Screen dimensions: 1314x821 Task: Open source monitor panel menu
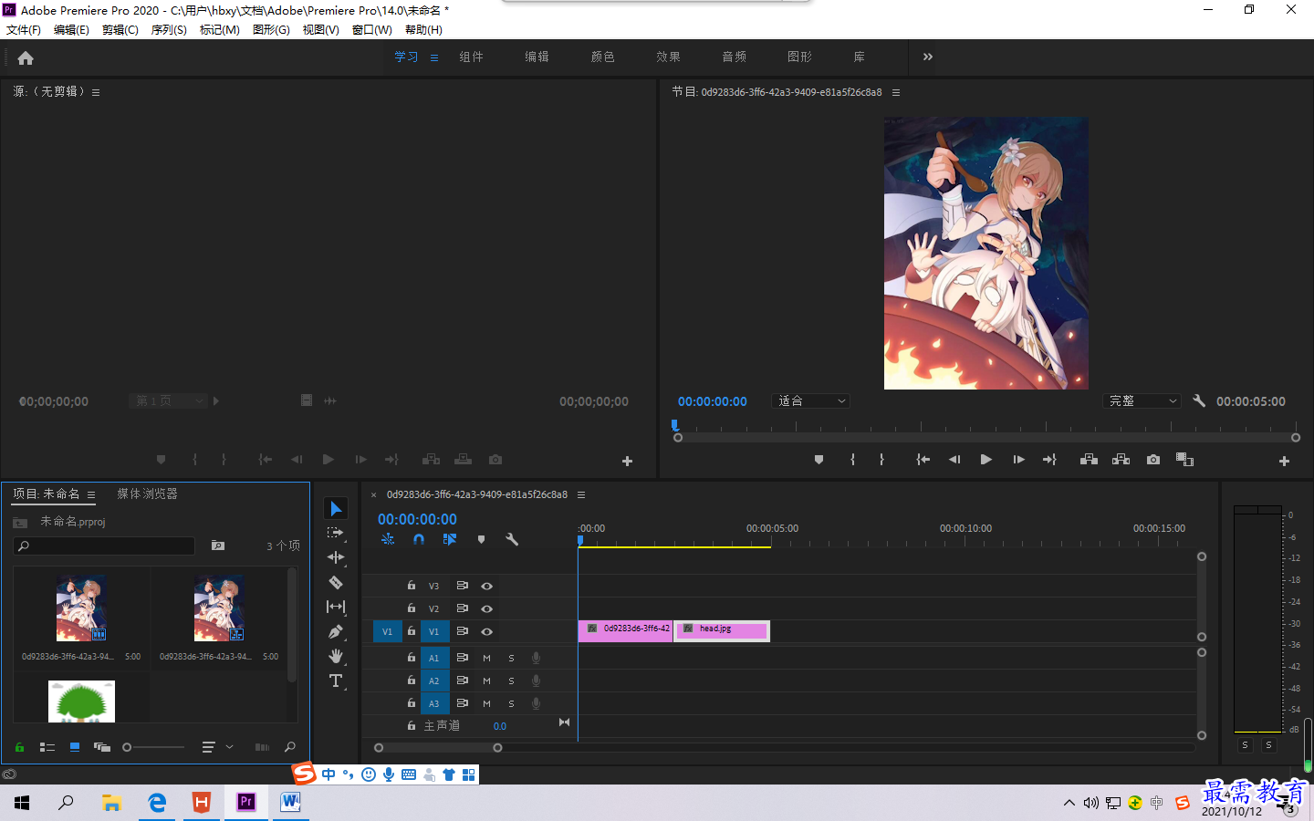[96, 92]
